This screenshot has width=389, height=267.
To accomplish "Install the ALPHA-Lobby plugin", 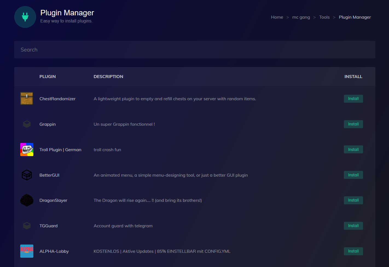I will click(353, 251).
